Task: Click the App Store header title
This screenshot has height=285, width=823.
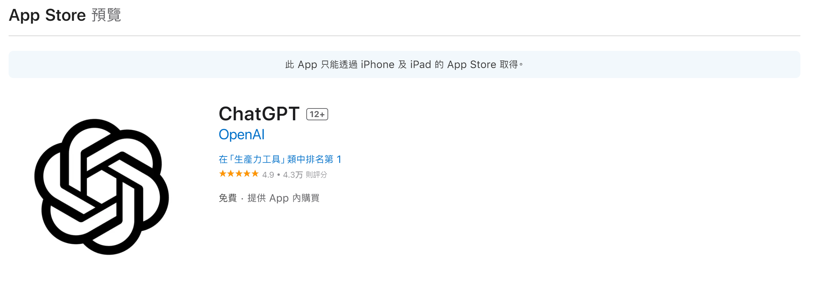Action: (x=47, y=15)
